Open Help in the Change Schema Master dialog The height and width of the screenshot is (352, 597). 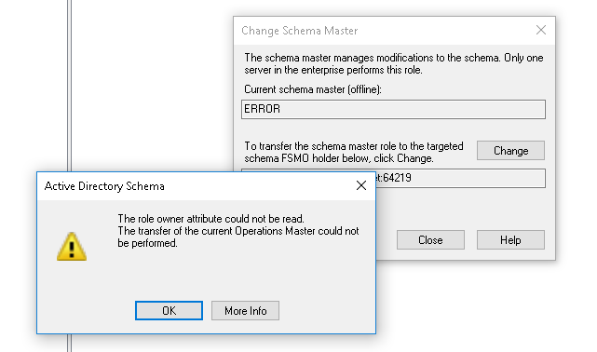(x=510, y=239)
